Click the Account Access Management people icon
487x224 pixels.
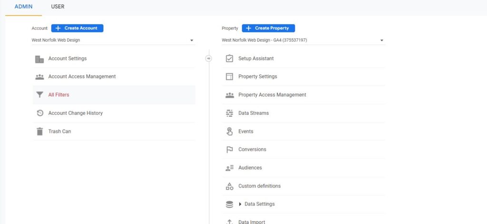(x=39, y=76)
